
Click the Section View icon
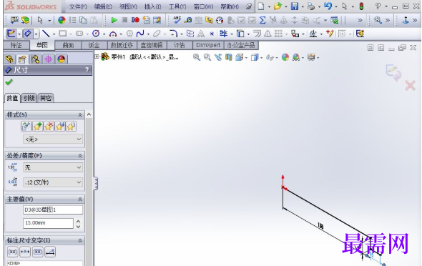228,57
